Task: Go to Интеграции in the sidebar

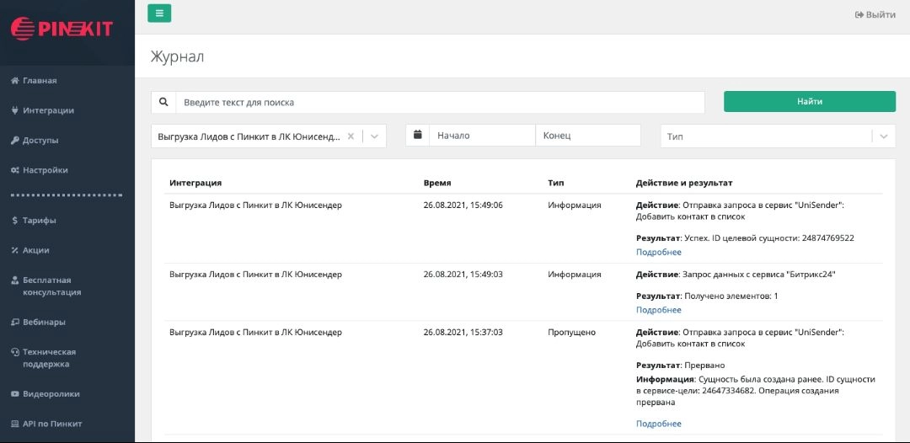Action: click(48, 110)
